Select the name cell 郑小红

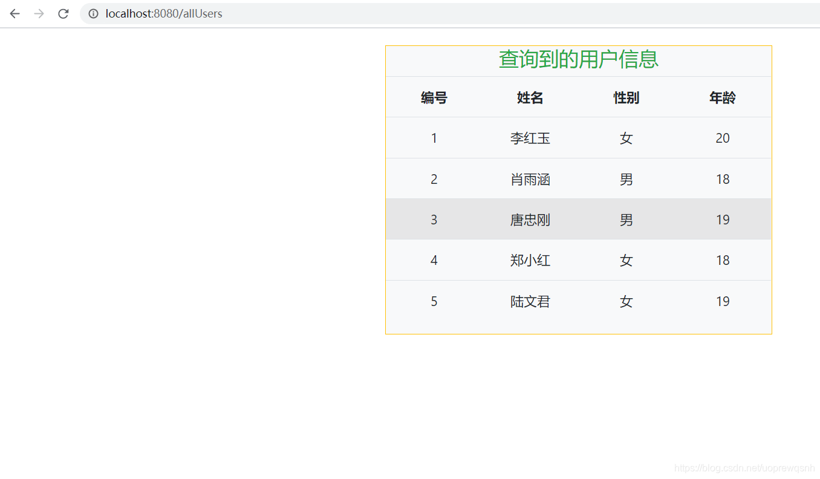click(x=530, y=260)
